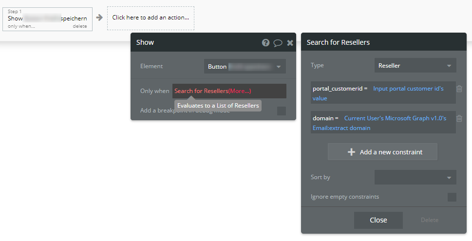Click the Close button in search panel
The height and width of the screenshot is (241, 472).
(378, 220)
